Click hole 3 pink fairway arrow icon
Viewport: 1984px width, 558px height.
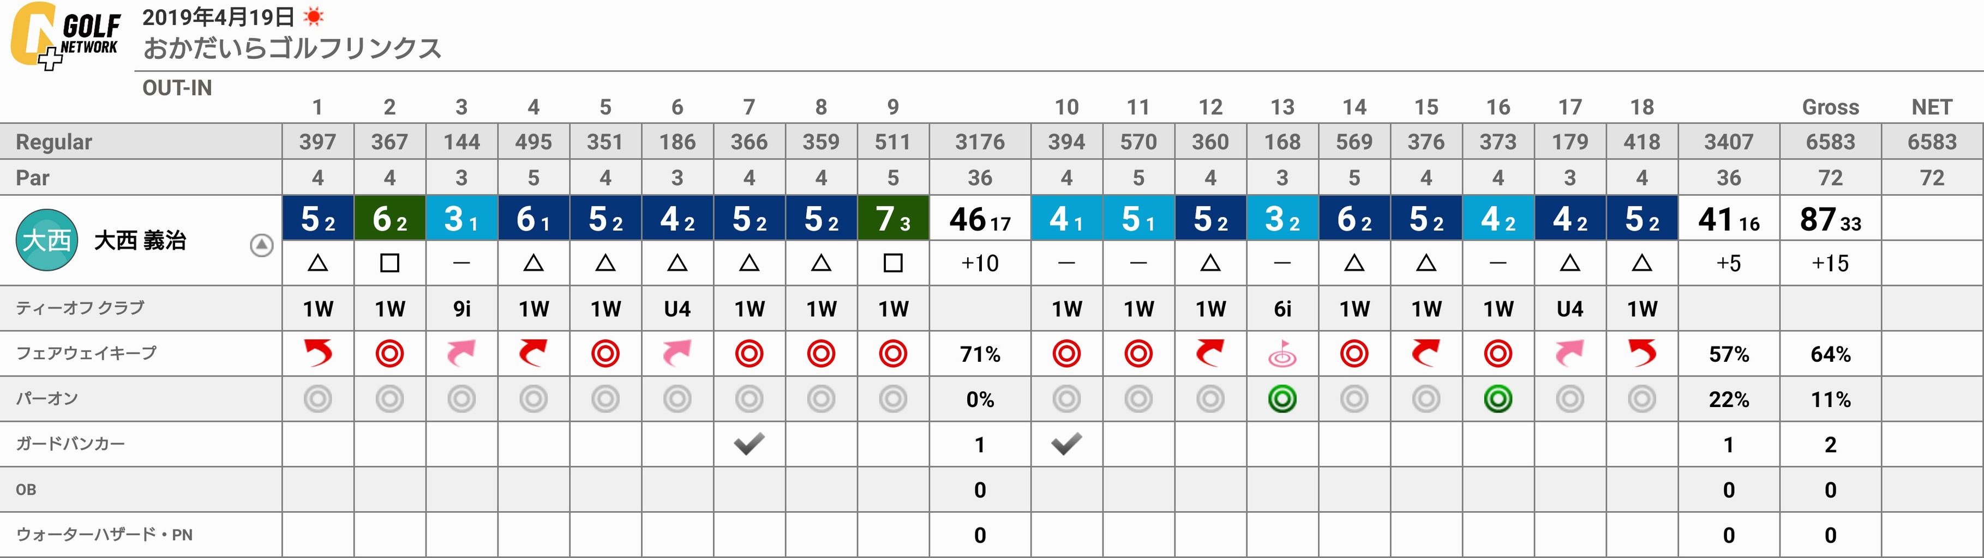click(461, 353)
